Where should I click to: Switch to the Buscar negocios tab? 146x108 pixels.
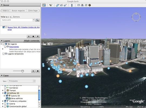pos(18,11)
